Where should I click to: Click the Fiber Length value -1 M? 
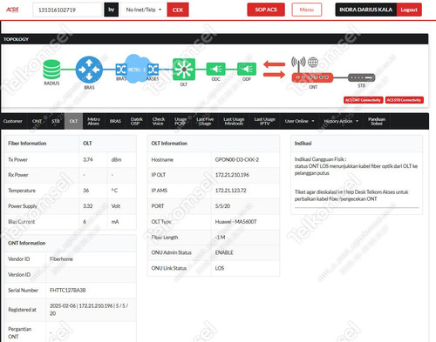220,237
